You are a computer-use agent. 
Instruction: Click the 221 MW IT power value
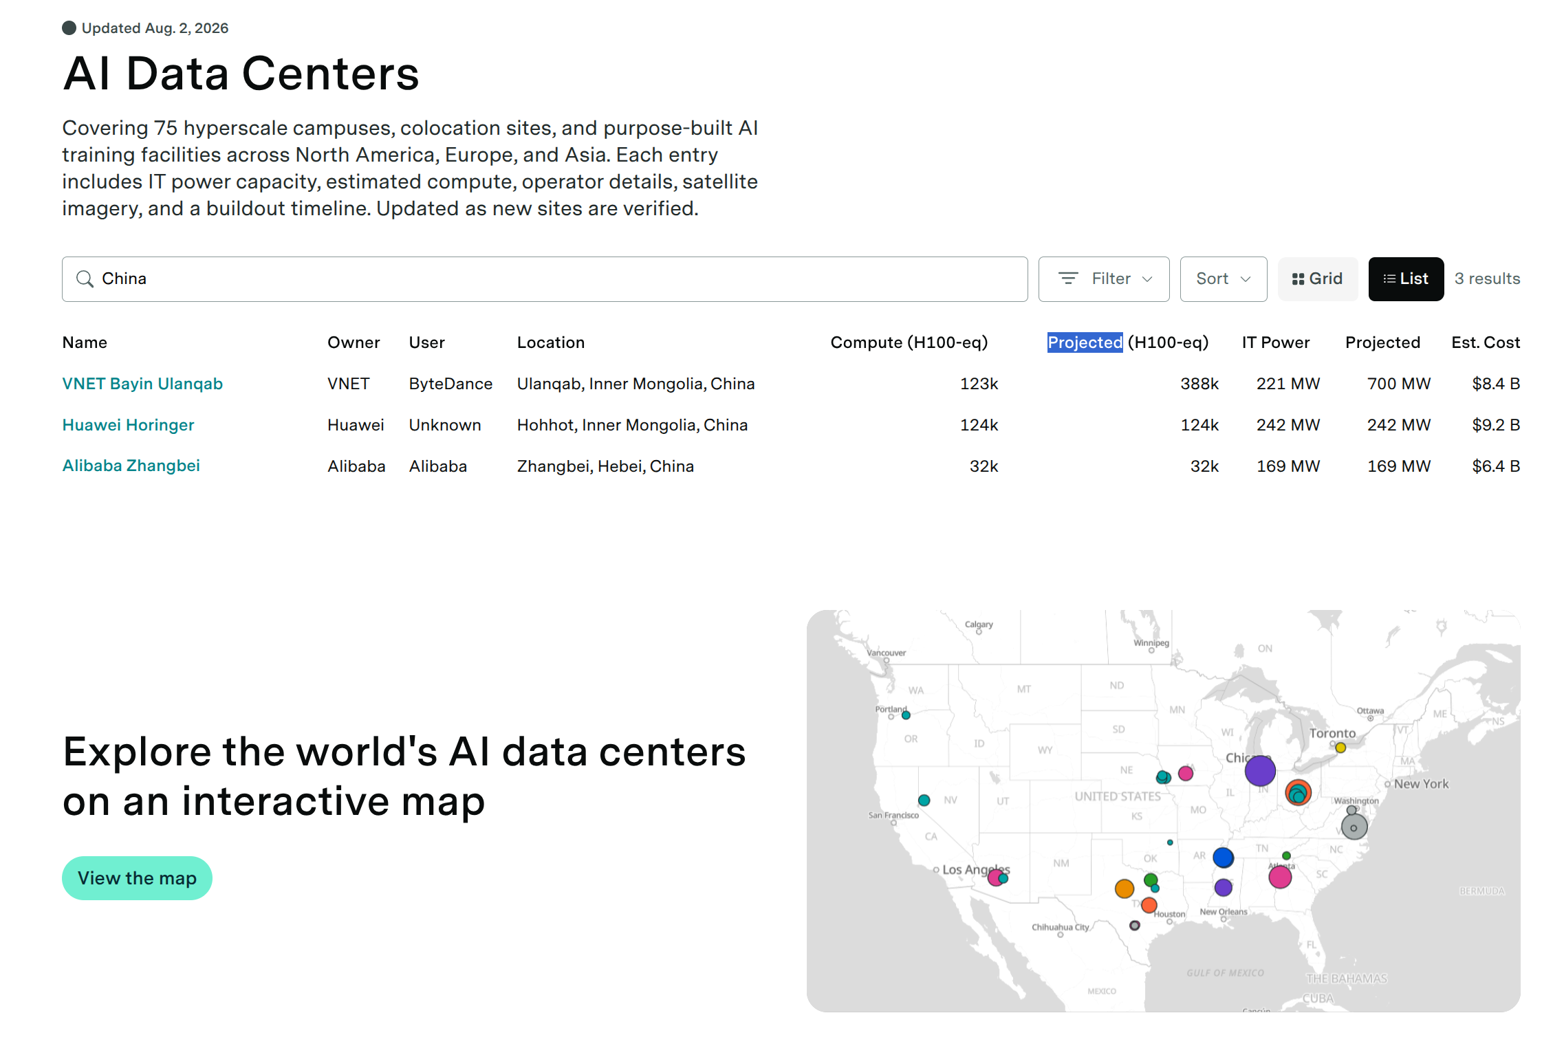[x=1288, y=384]
